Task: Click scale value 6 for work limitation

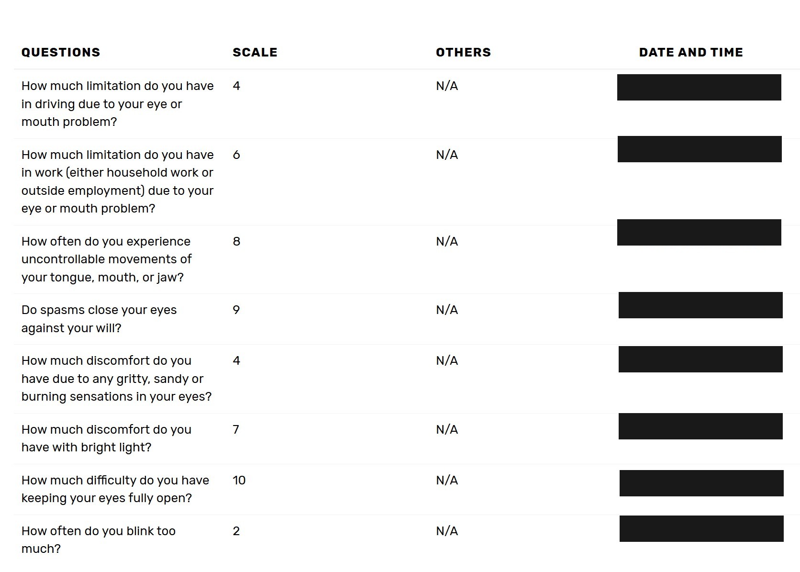Action: 236,155
